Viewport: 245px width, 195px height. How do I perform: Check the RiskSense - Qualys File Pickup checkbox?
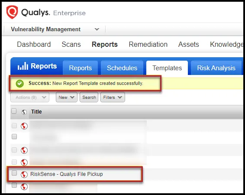(14, 173)
